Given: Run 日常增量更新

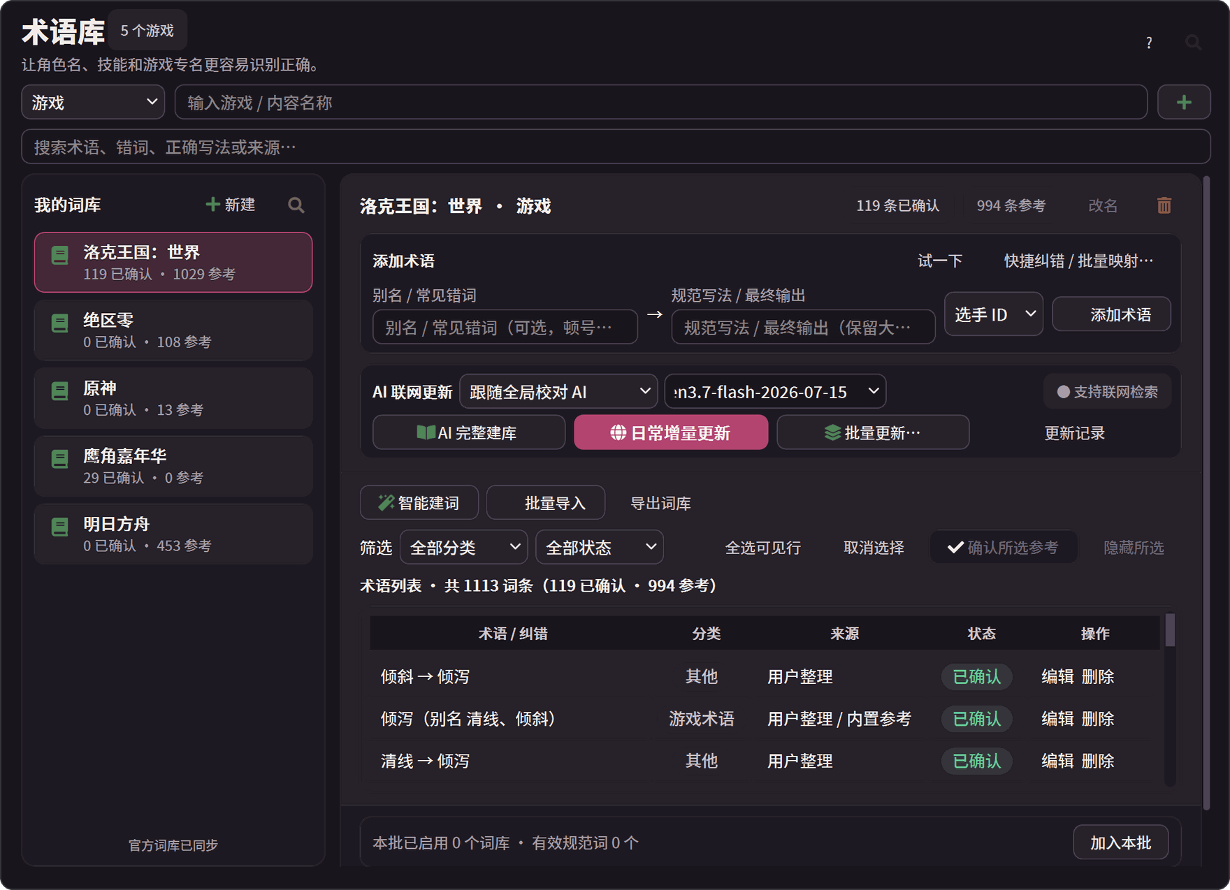Looking at the screenshot, I should tap(671, 432).
